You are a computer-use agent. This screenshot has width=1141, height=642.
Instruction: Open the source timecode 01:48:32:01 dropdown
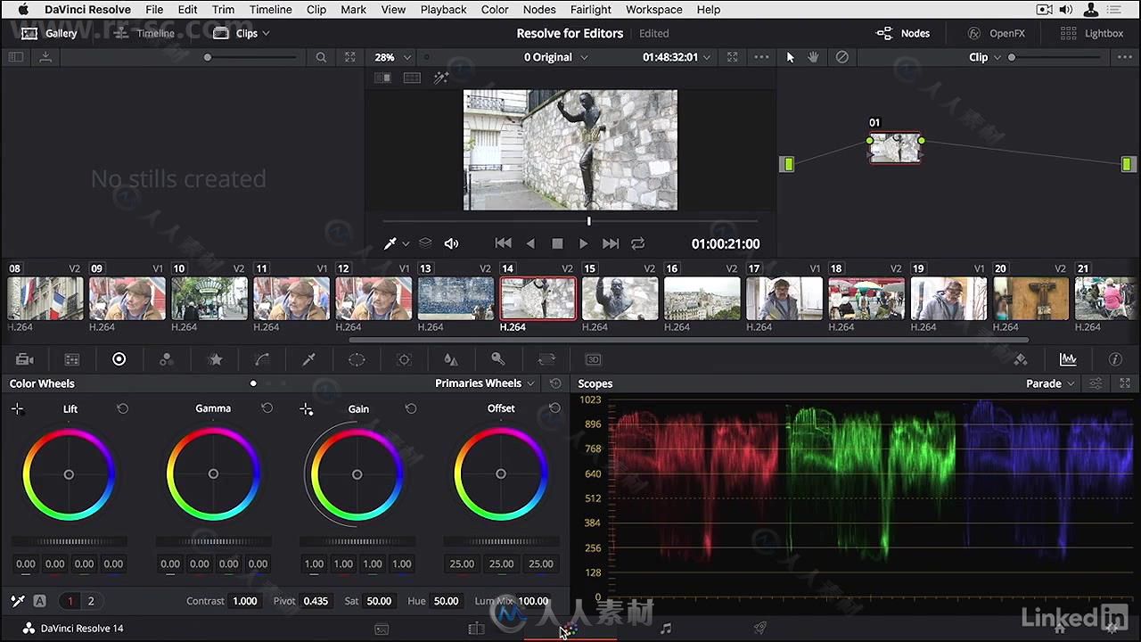coord(677,57)
